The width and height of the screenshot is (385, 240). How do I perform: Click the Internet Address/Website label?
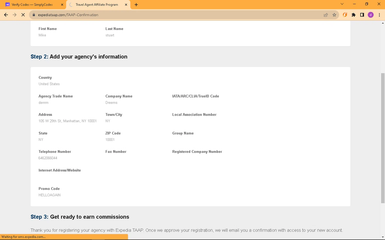[60, 170]
